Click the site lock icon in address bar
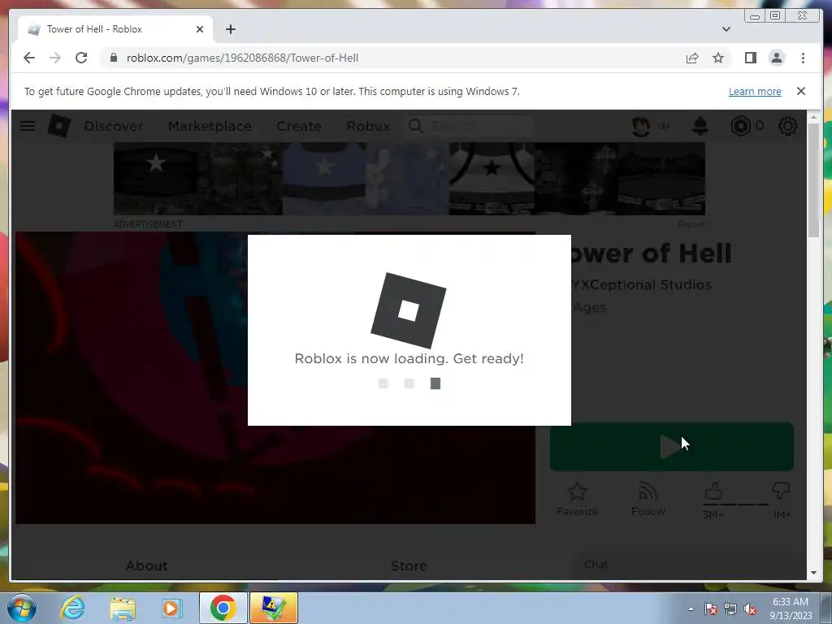This screenshot has width=832, height=624. [x=113, y=58]
